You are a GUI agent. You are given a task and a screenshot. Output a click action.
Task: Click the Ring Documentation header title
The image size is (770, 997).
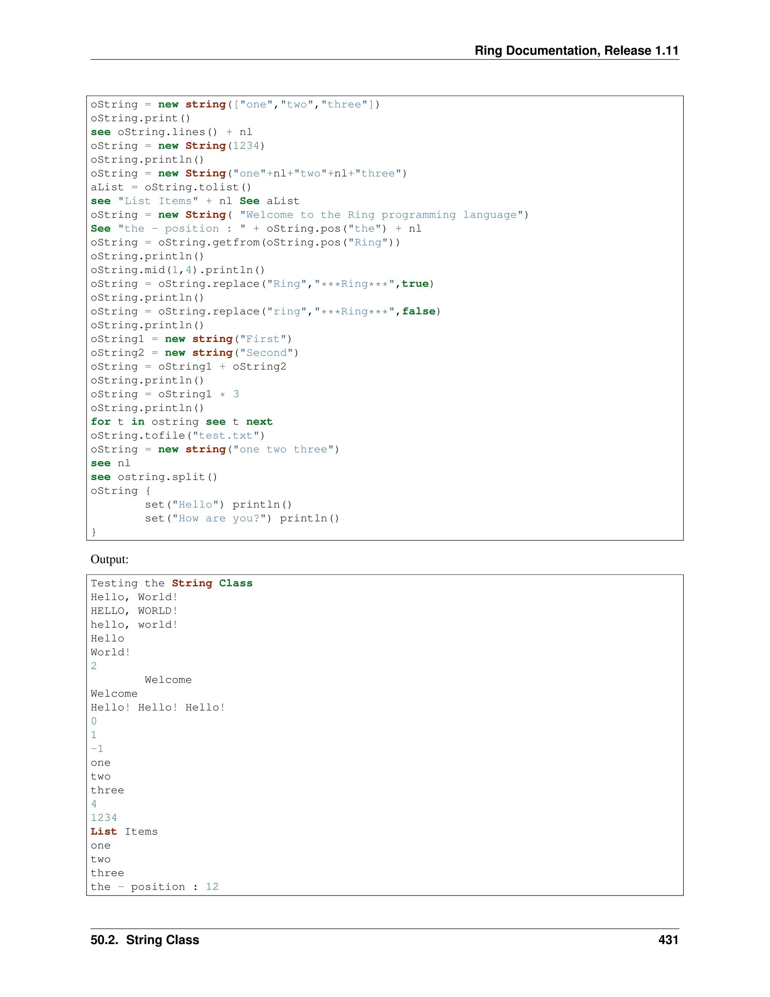click(x=576, y=50)
